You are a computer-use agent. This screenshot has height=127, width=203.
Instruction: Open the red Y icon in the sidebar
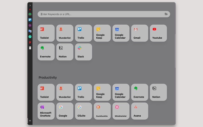[x=30, y=42]
